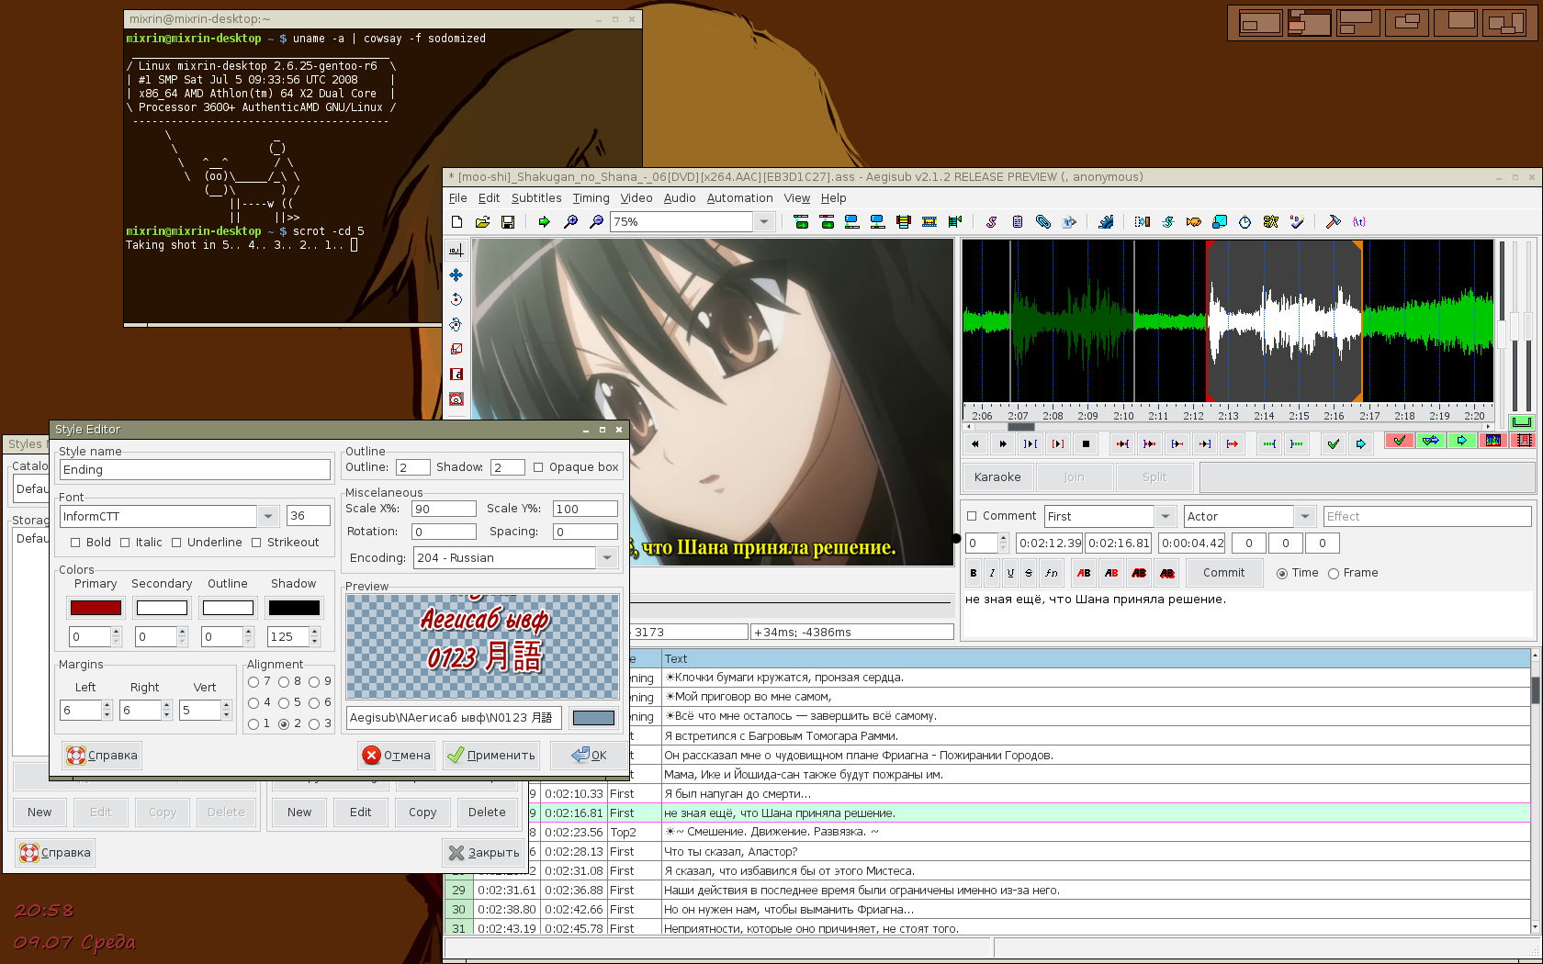Screen dimensions: 1543x964
Task: Increase layer number stepper in subtitle editor
Action: point(1003,538)
